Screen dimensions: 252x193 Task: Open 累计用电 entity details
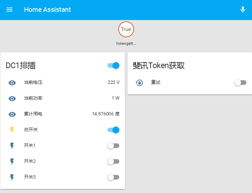click(x=63, y=114)
